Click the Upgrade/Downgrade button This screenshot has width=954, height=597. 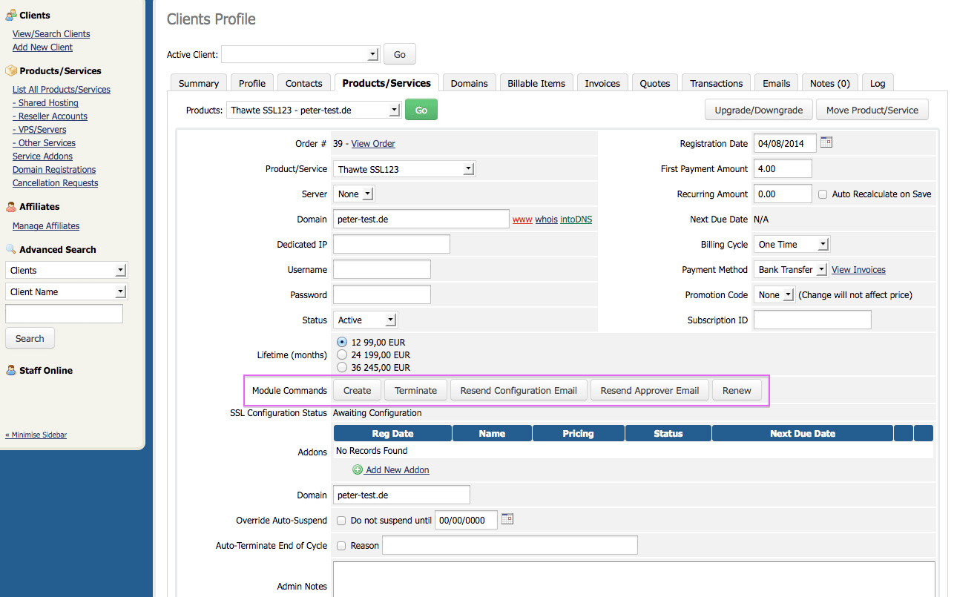pos(759,110)
